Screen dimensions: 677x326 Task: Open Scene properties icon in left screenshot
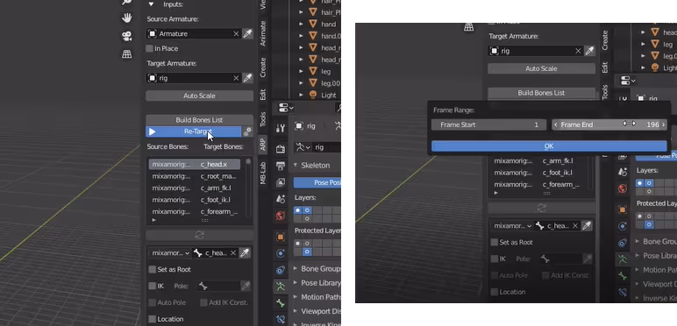click(x=281, y=199)
